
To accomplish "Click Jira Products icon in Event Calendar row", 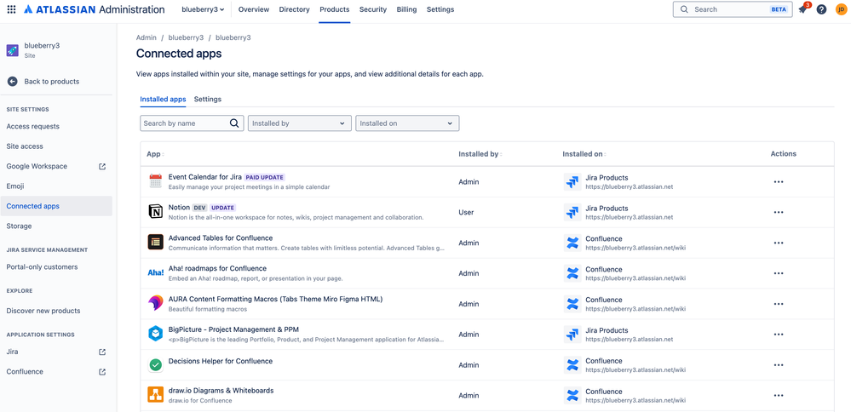I will coord(572,181).
